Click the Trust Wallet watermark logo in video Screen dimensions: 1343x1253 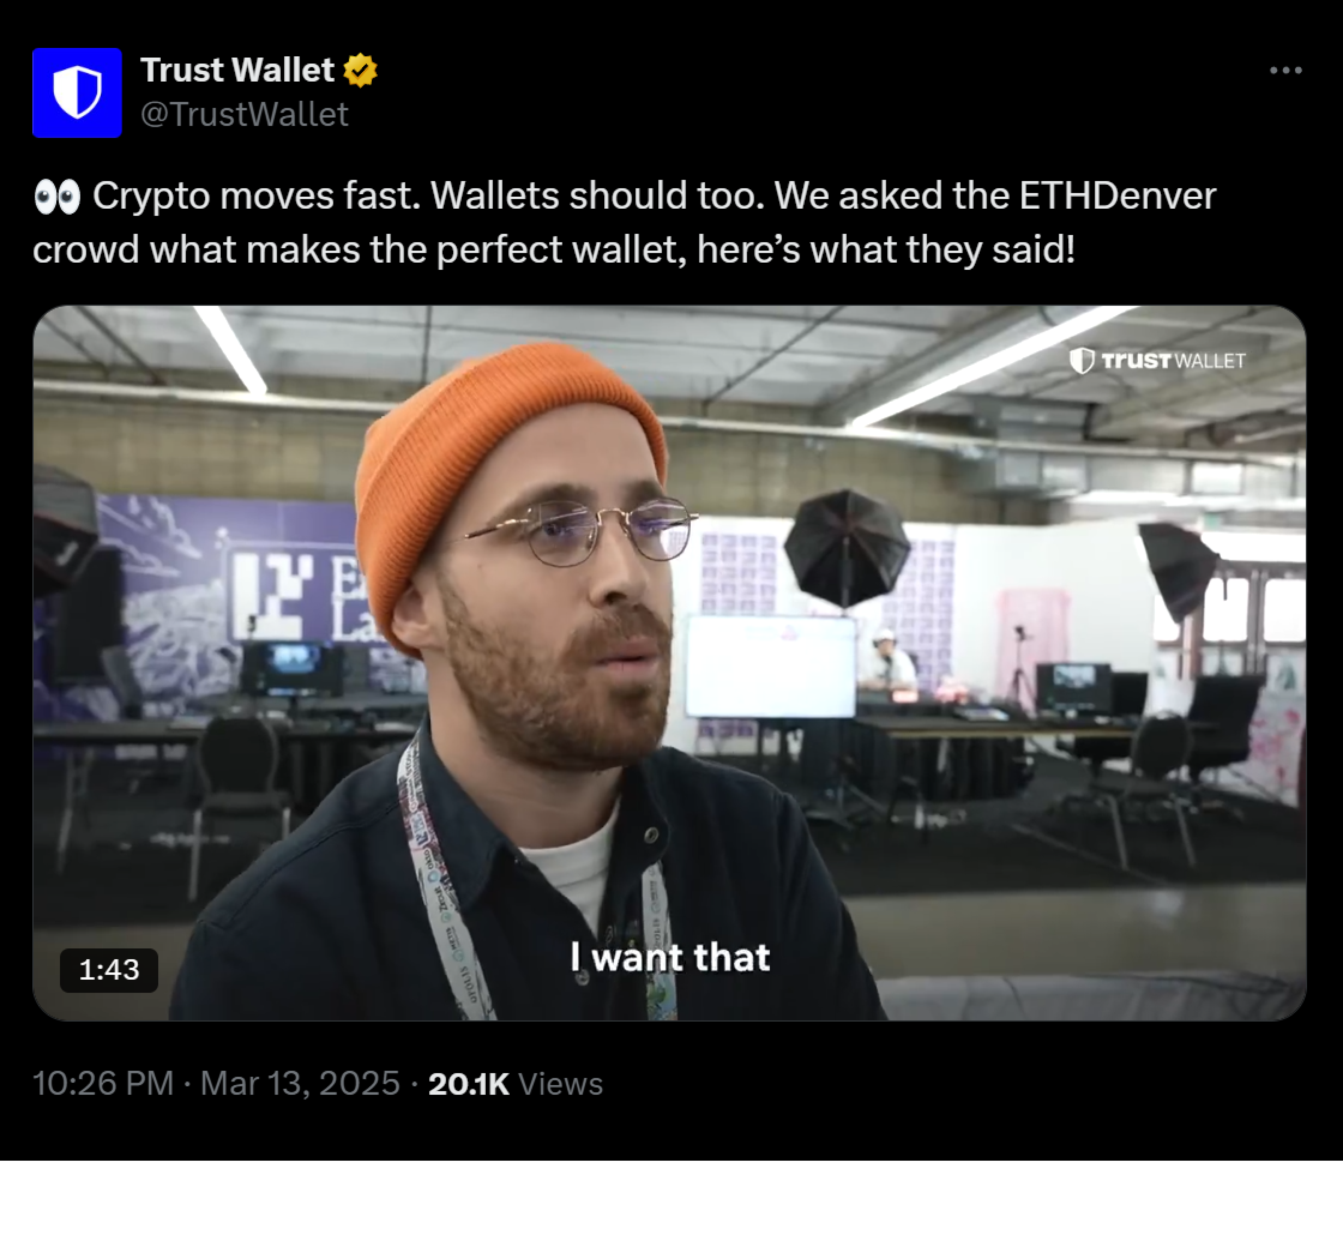tap(1157, 361)
